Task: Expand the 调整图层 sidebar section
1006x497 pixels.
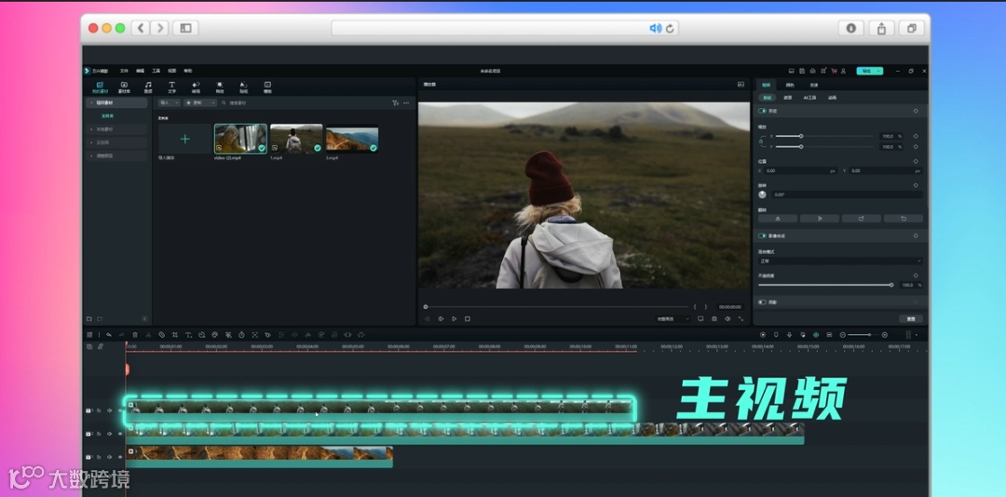Action: tap(116, 155)
